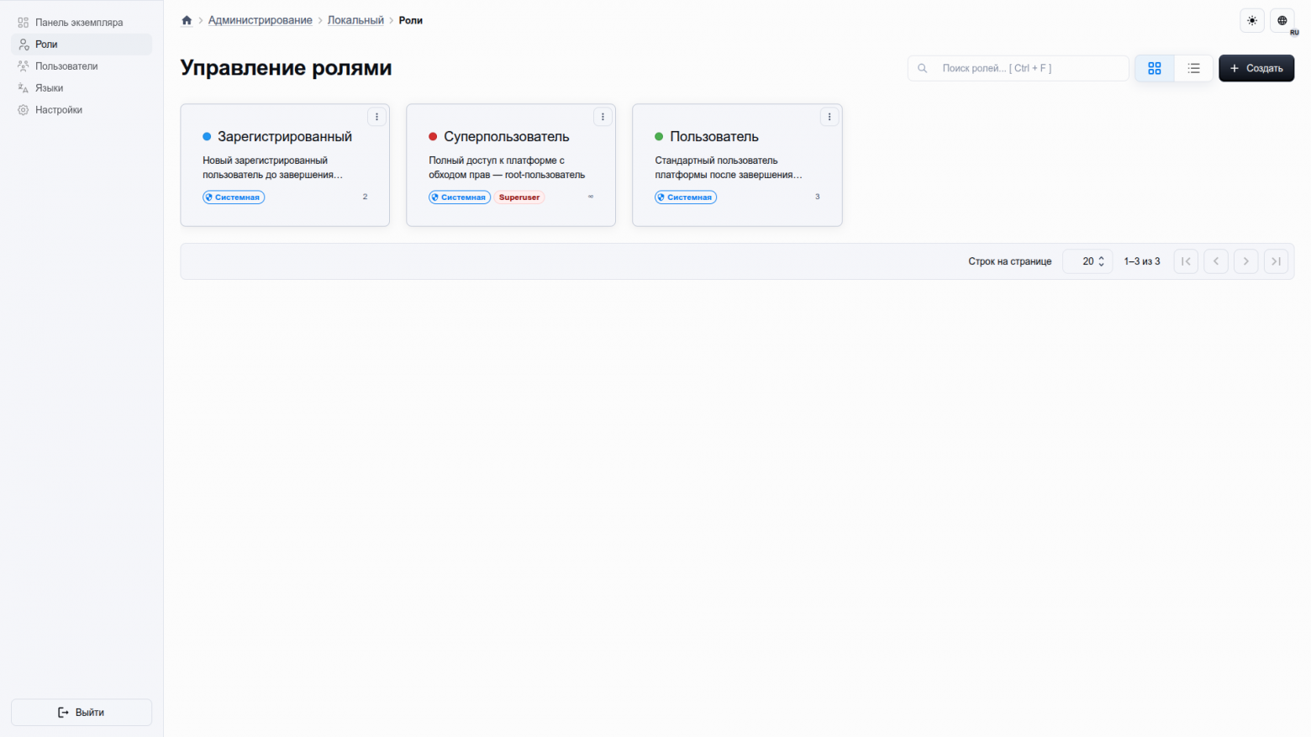Open the Пользователь role card title
The height and width of the screenshot is (737, 1311).
click(x=714, y=136)
